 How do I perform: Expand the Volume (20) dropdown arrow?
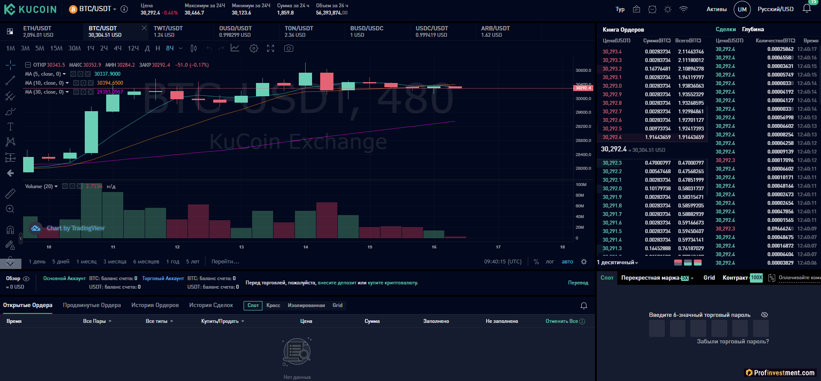coord(56,186)
